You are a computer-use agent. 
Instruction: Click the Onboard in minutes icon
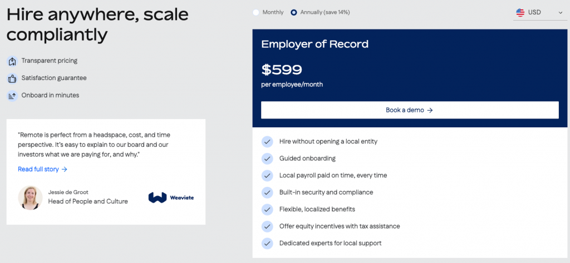pyautogui.click(x=12, y=96)
